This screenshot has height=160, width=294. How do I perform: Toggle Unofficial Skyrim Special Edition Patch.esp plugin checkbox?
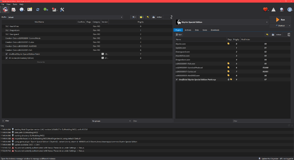point(177,79)
